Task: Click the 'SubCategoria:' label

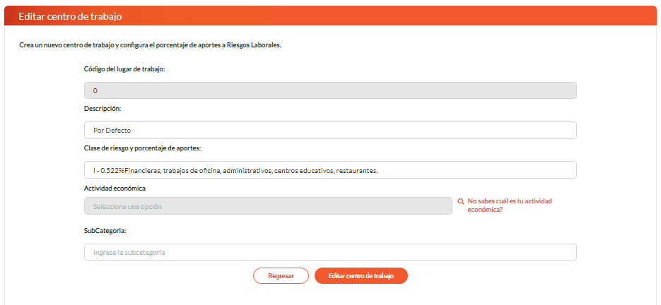Action: [104, 232]
